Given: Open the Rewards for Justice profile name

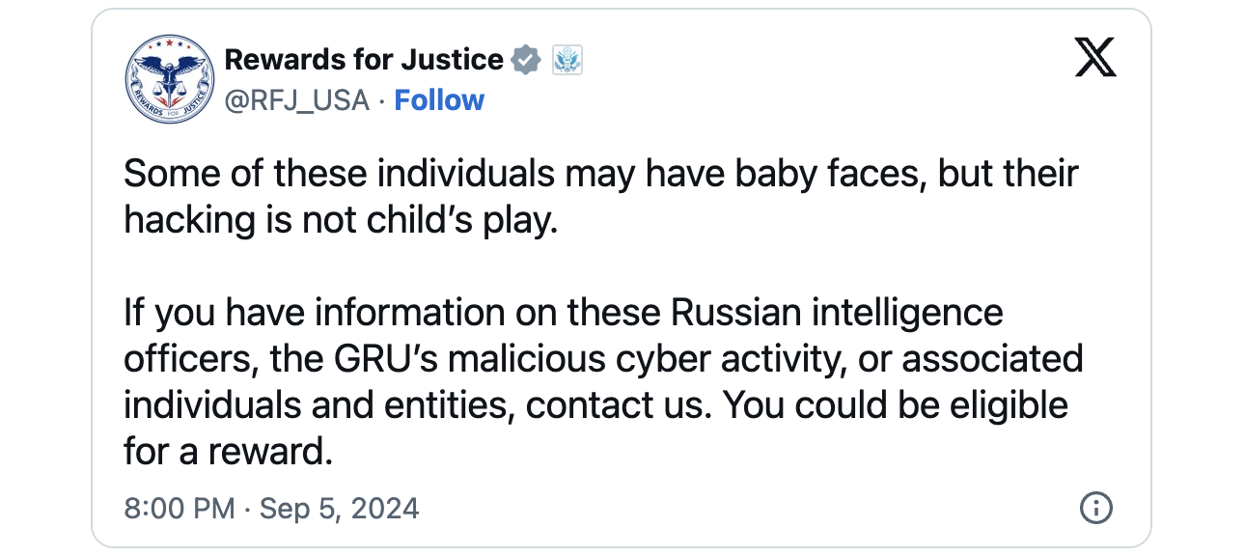Looking at the screenshot, I should click(364, 60).
